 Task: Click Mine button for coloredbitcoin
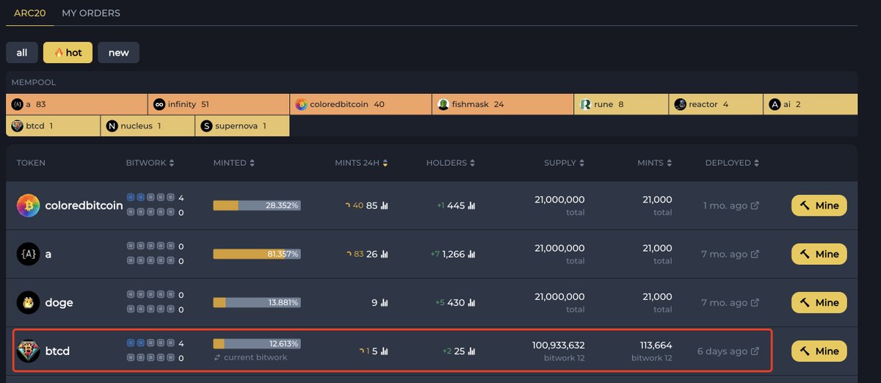coord(819,205)
